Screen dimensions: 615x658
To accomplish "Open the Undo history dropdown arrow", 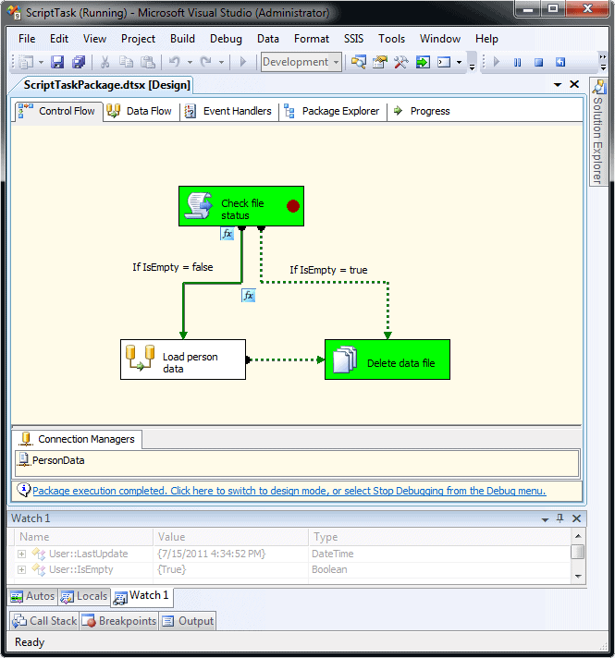I will [190, 63].
